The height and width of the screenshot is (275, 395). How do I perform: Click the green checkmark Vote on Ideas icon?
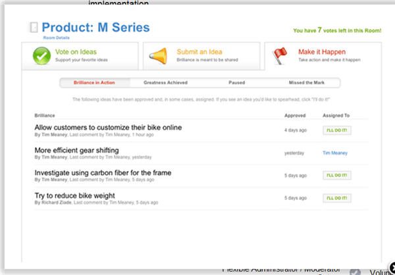tap(41, 56)
